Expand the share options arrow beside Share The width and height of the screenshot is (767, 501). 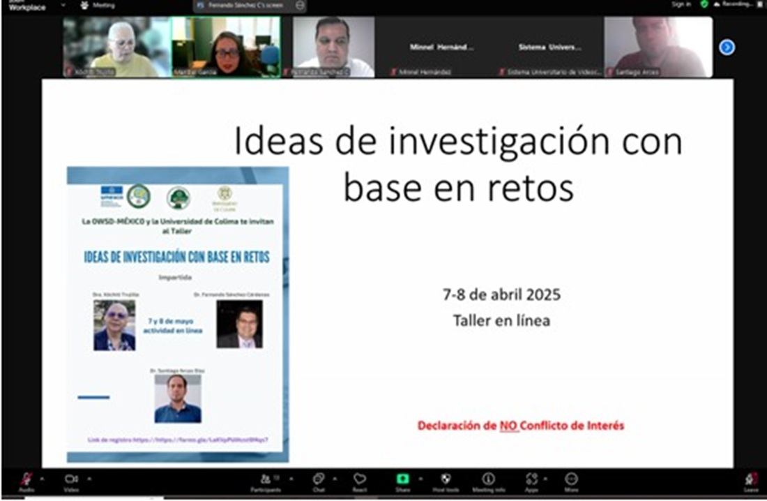[420, 479]
